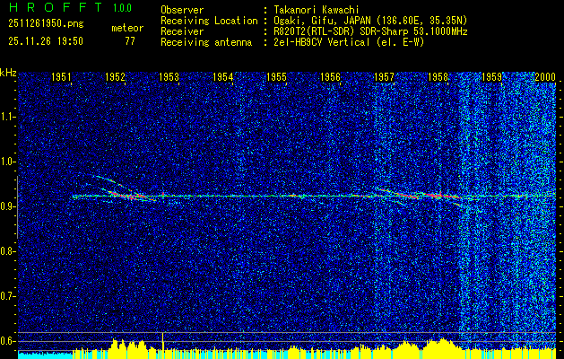This screenshot has height=359, width=564.
Task: Click the 0.9 kHz axis value
Action: point(8,206)
